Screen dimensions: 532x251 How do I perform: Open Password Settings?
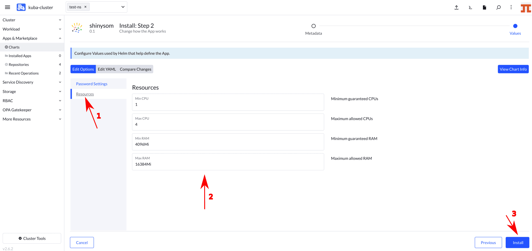[x=91, y=84]
